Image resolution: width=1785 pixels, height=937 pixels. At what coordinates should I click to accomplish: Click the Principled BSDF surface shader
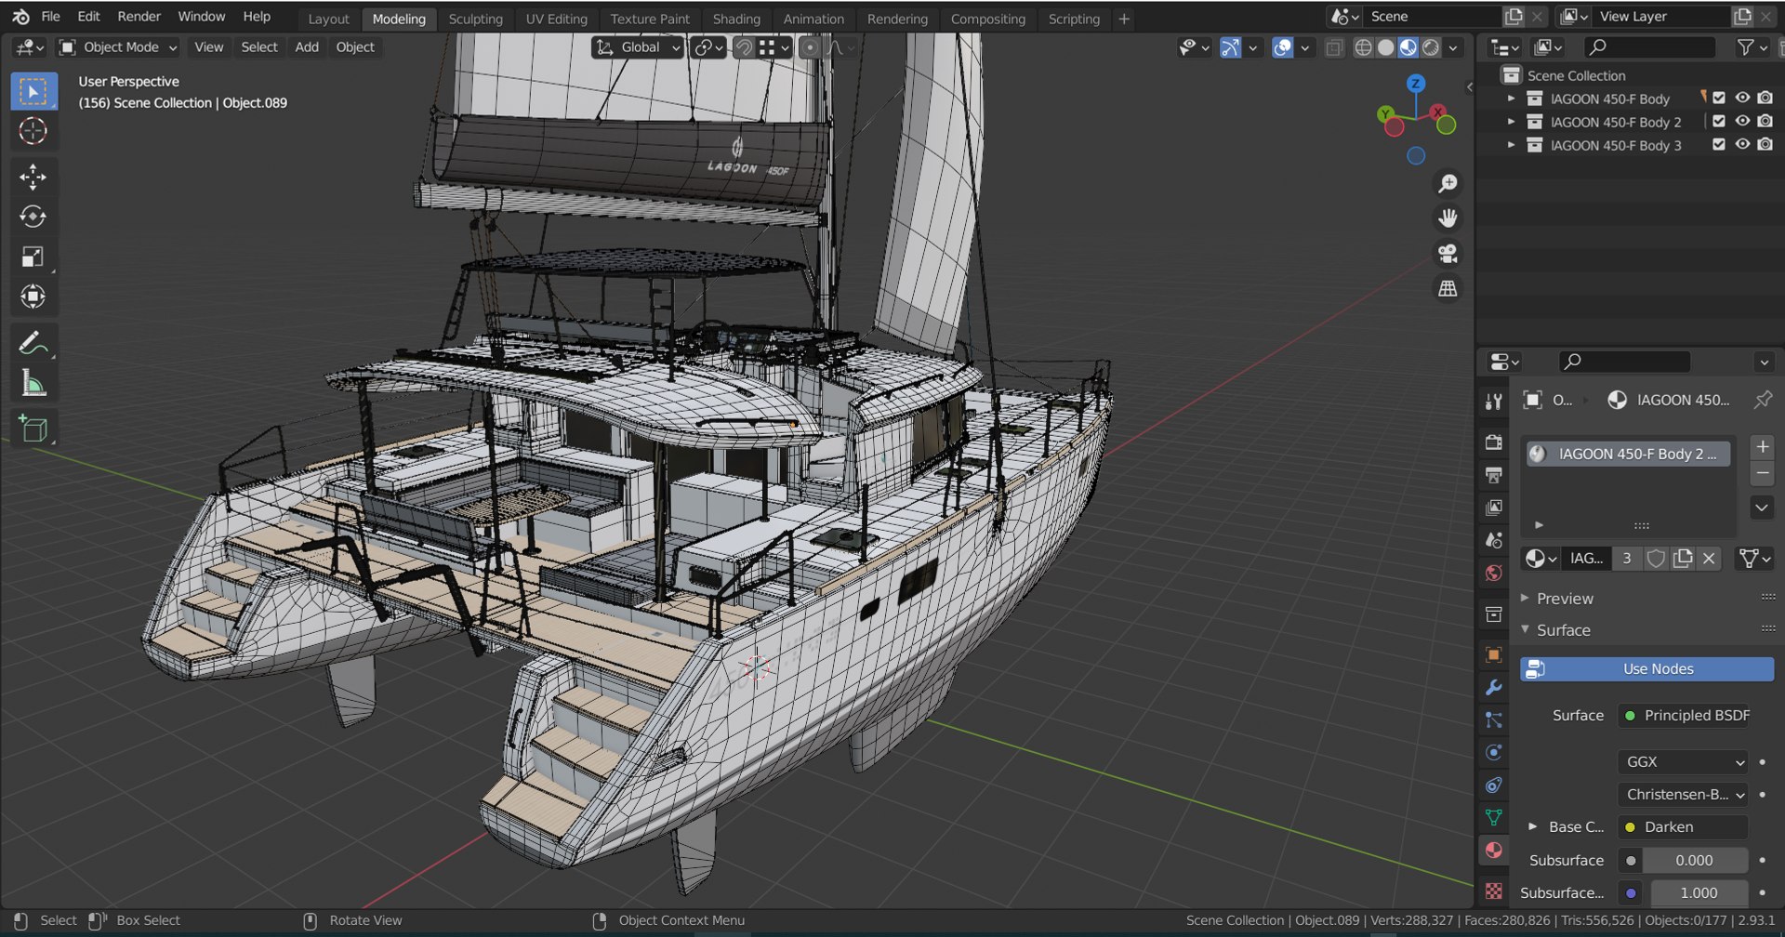[1684, 716]
